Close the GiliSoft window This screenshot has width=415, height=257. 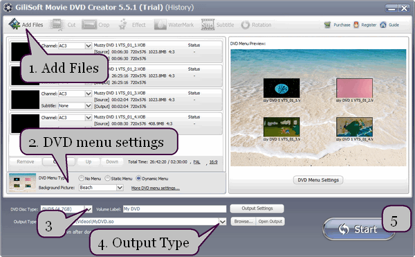tap(404, 8)
